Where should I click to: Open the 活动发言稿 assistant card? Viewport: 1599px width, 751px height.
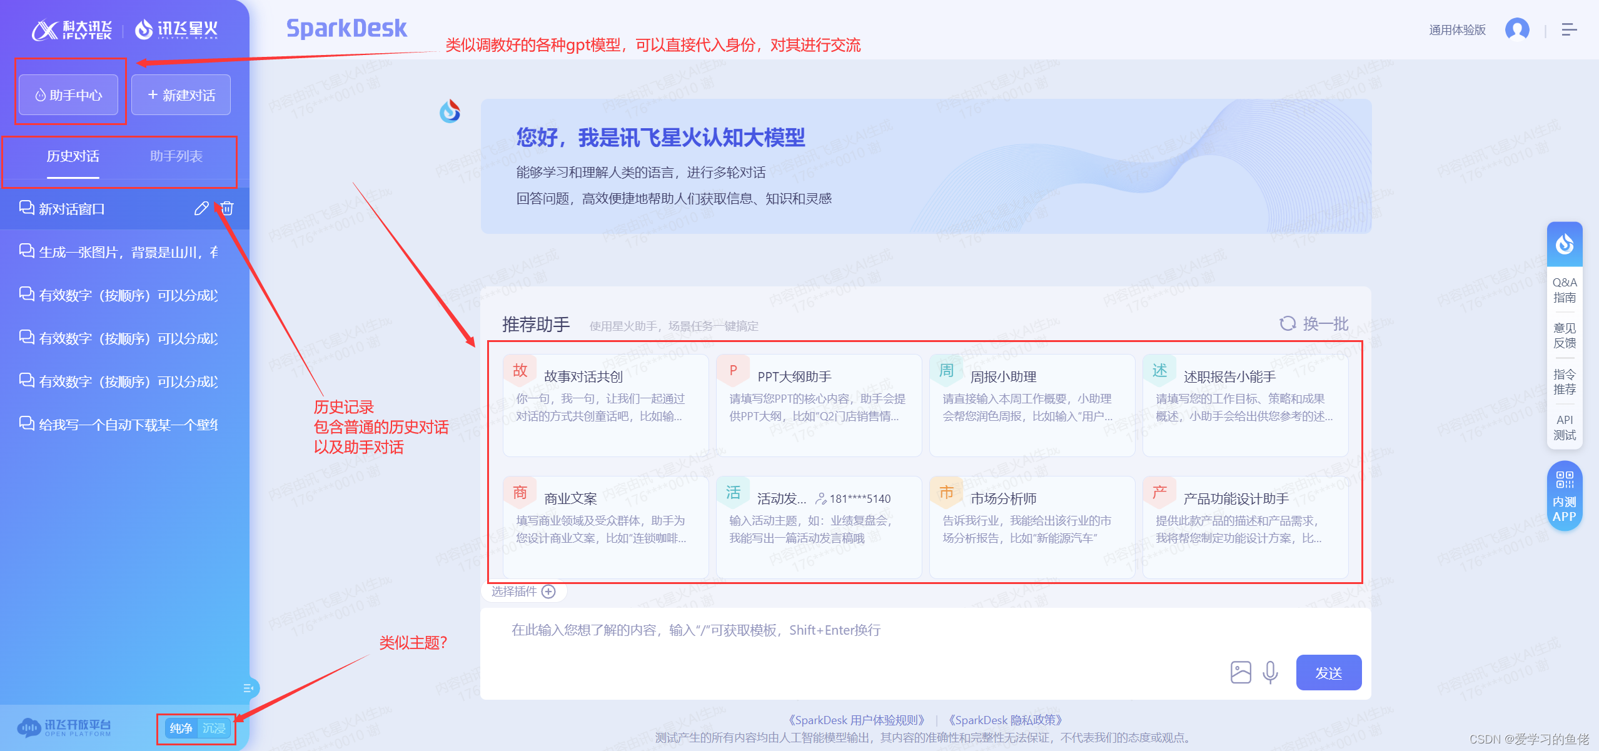(819, 527)
